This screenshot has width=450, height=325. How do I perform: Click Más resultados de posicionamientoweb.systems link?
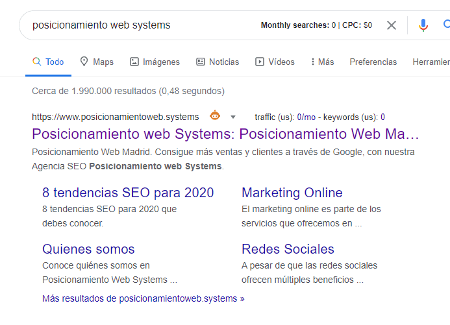tap(144, 298)
